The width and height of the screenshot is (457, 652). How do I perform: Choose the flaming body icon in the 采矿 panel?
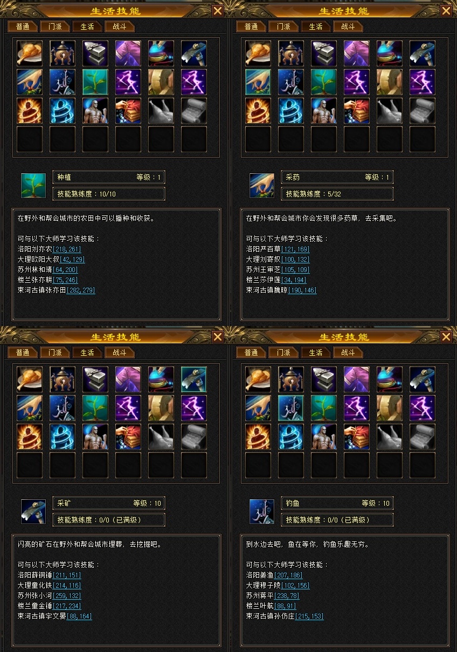coord(30,437)
